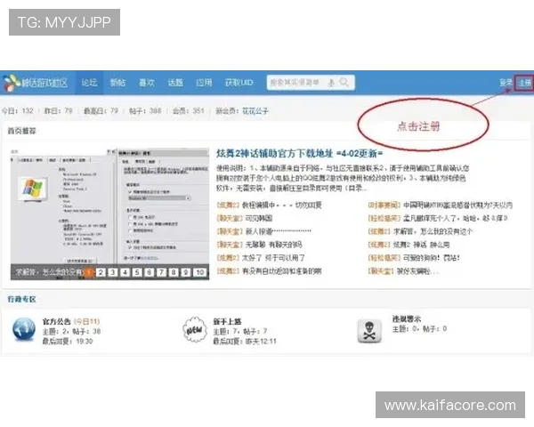
Task: Open the post 炫舞2神话辅助官方下载地址 =4-02更新=
Action: (299, 154)
